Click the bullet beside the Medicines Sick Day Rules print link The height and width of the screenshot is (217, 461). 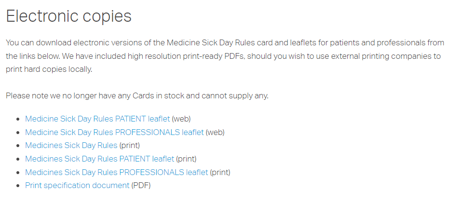(18, 146)
